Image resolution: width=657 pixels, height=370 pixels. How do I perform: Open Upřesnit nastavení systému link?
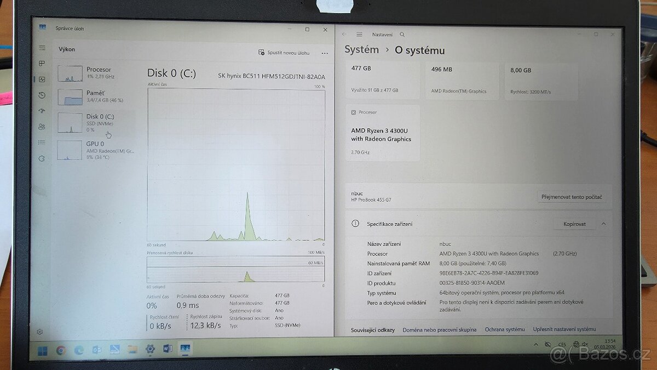[x=564, y=329]
